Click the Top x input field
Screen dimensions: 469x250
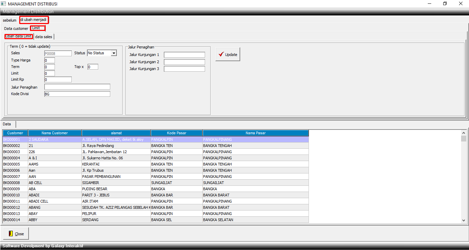coord(92,67)
